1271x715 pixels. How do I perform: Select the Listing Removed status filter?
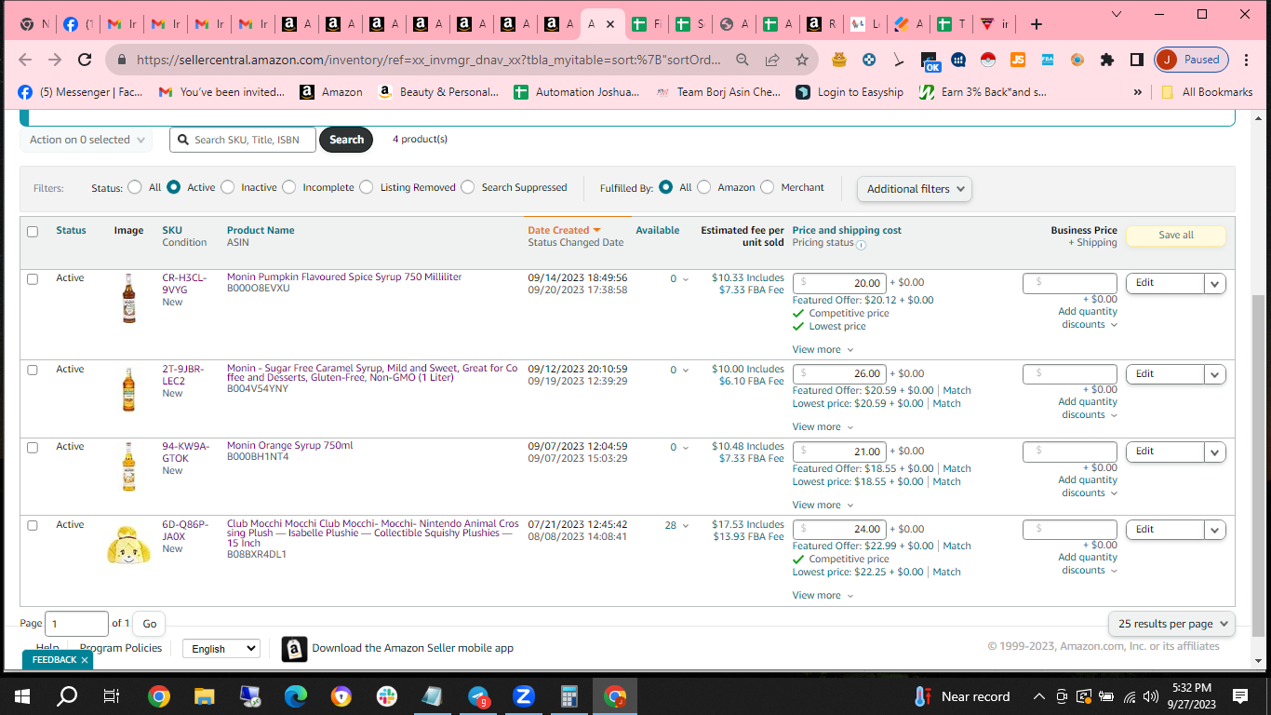(366, 187)
